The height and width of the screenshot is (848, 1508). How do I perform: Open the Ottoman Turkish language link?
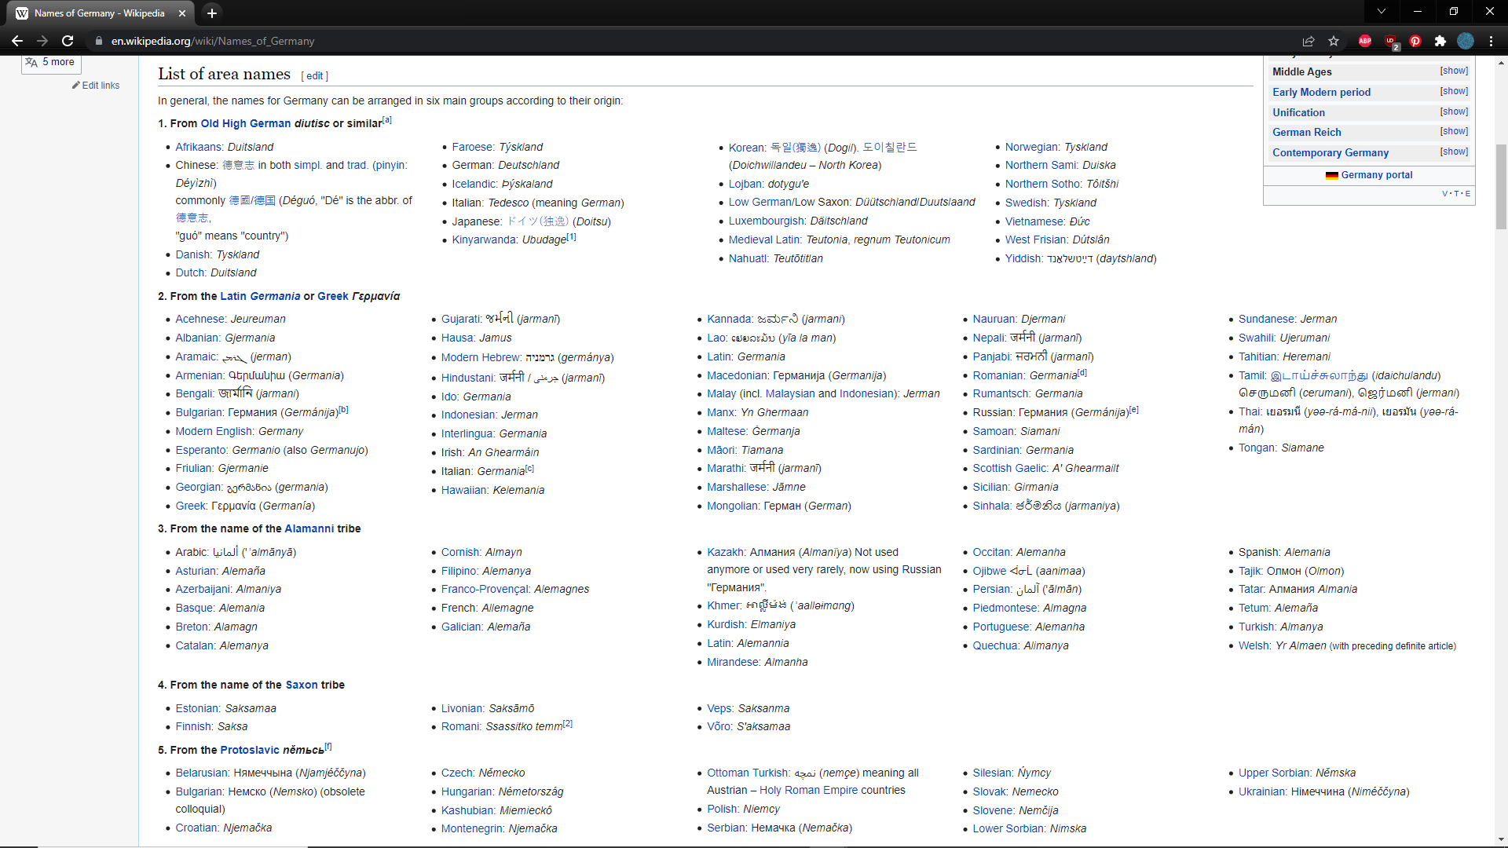coord(748,773)
